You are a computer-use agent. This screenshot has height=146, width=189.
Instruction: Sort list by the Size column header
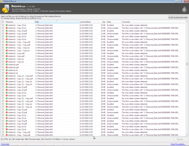coord(100,22)
